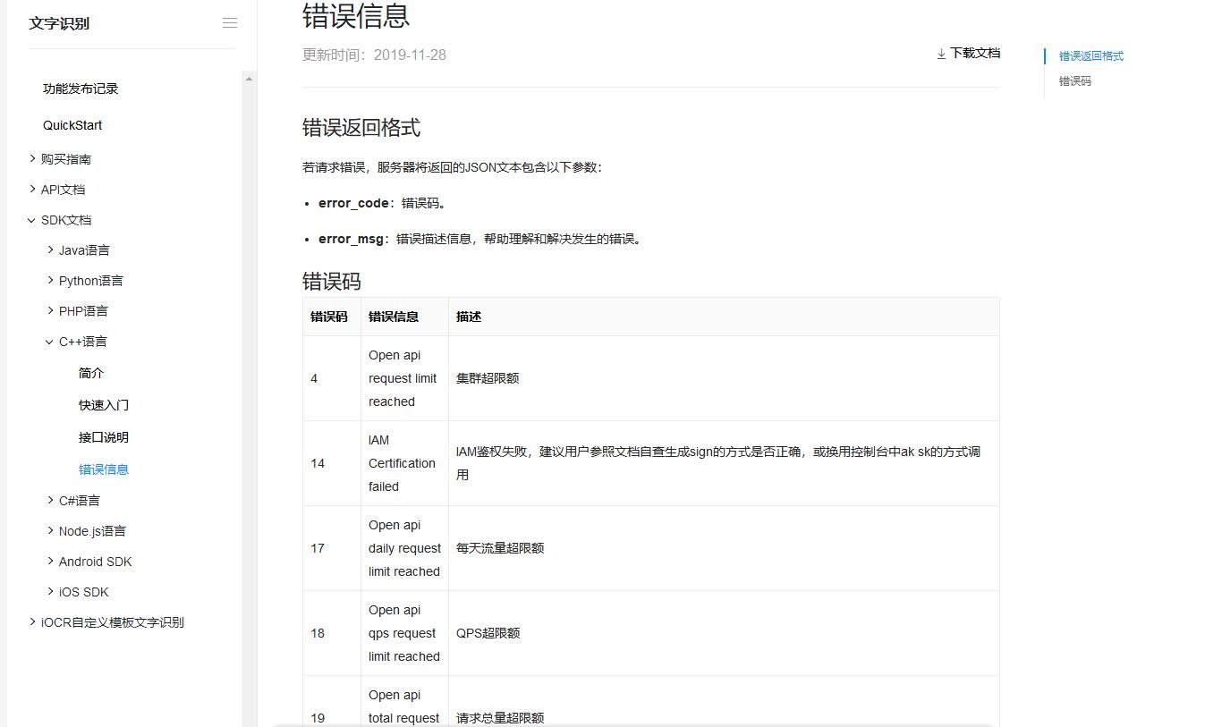Click the 请求总量超限额 description cell
Image resolution: width=1205 pixels, height=727 pixels.
point(724,701)
